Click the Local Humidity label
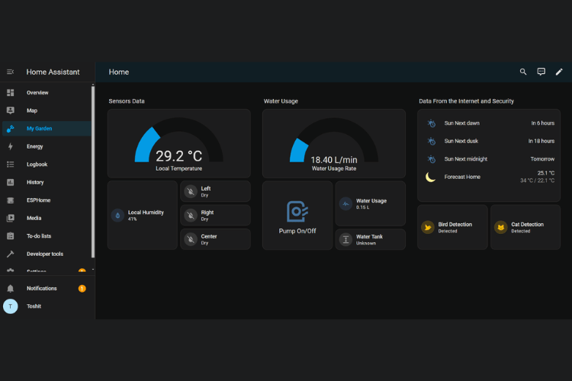Screen dimensions: 572x381 click(146, 212)
